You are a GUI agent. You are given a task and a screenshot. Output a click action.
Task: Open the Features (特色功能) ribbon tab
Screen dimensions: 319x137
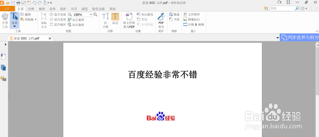click(99, 9)
